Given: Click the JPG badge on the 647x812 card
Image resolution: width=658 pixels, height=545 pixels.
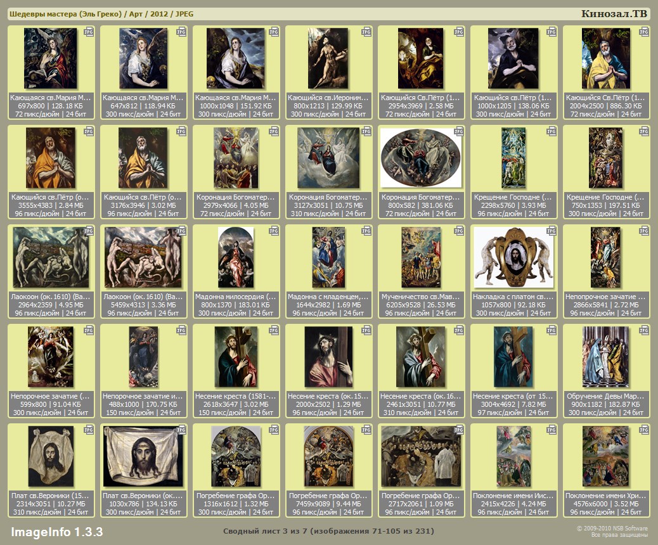Looking at the screenshot, I should pyautogui.click(x=181, y=32).
